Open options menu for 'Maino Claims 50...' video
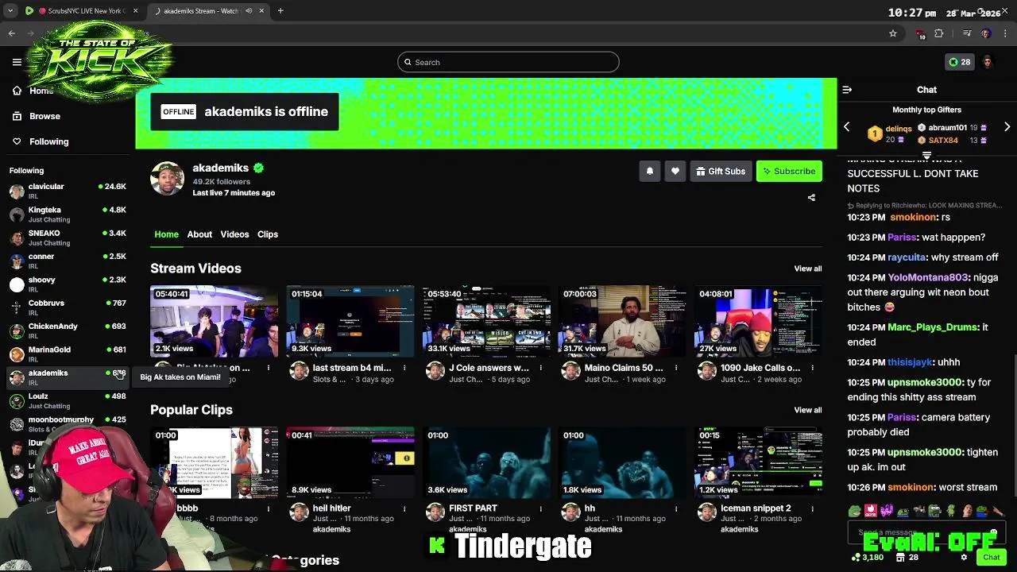The image size is (1017, 572). [676, 368]
